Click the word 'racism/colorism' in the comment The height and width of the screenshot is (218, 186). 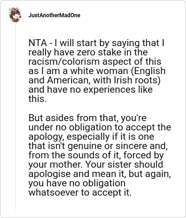[64, 61]
